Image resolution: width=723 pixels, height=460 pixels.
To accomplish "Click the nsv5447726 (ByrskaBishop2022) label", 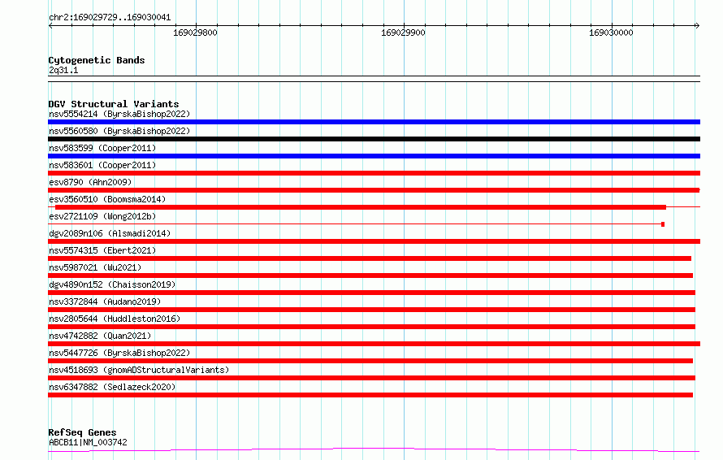I will (119, 353).
